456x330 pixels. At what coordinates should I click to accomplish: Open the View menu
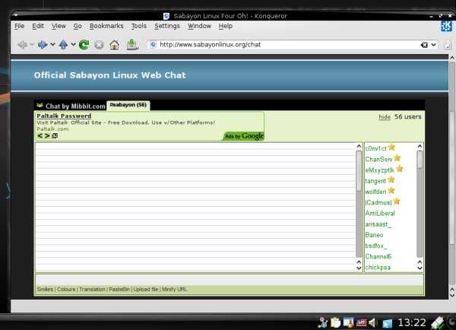[x=59, y=26]
